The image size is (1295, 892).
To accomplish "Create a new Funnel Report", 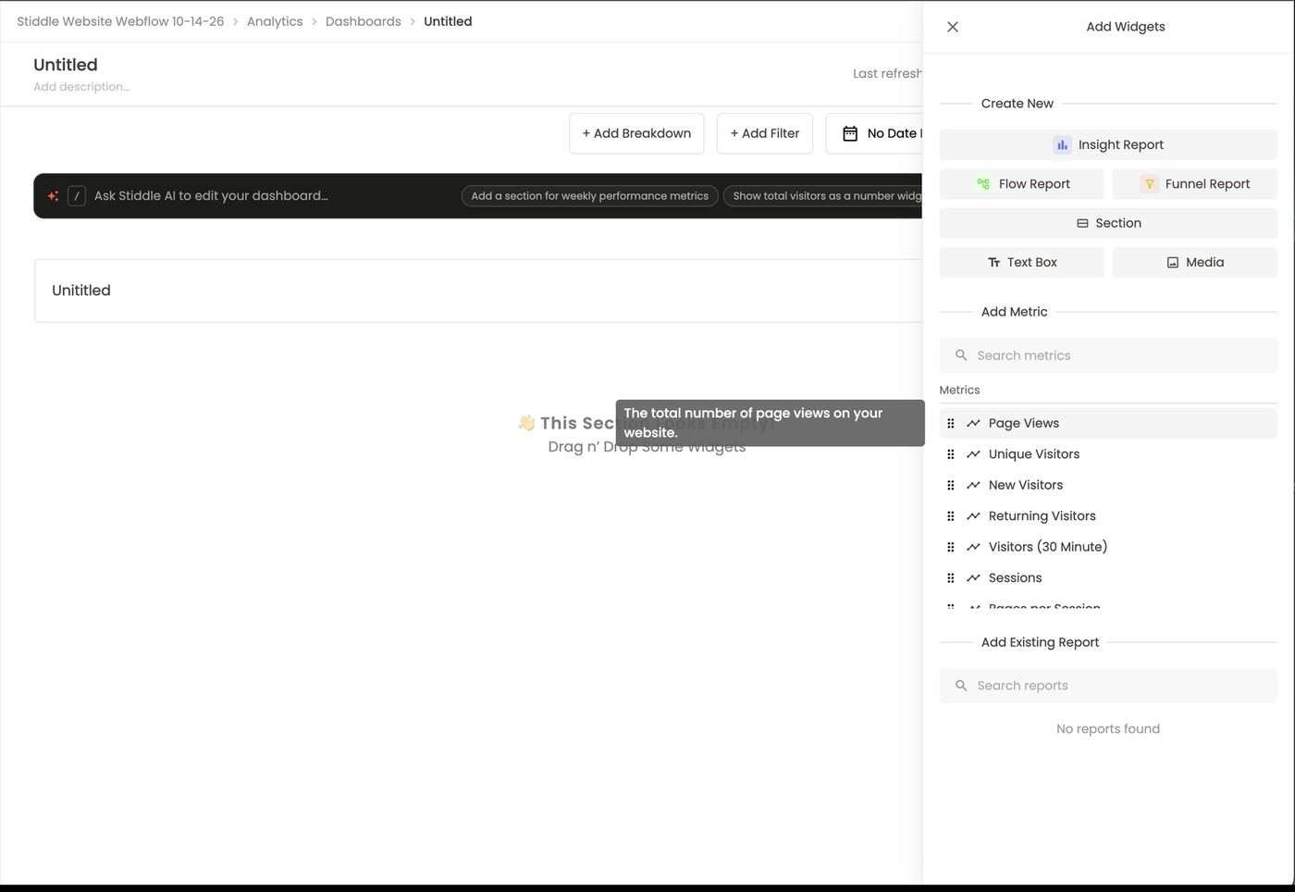I will point(1195,184).
